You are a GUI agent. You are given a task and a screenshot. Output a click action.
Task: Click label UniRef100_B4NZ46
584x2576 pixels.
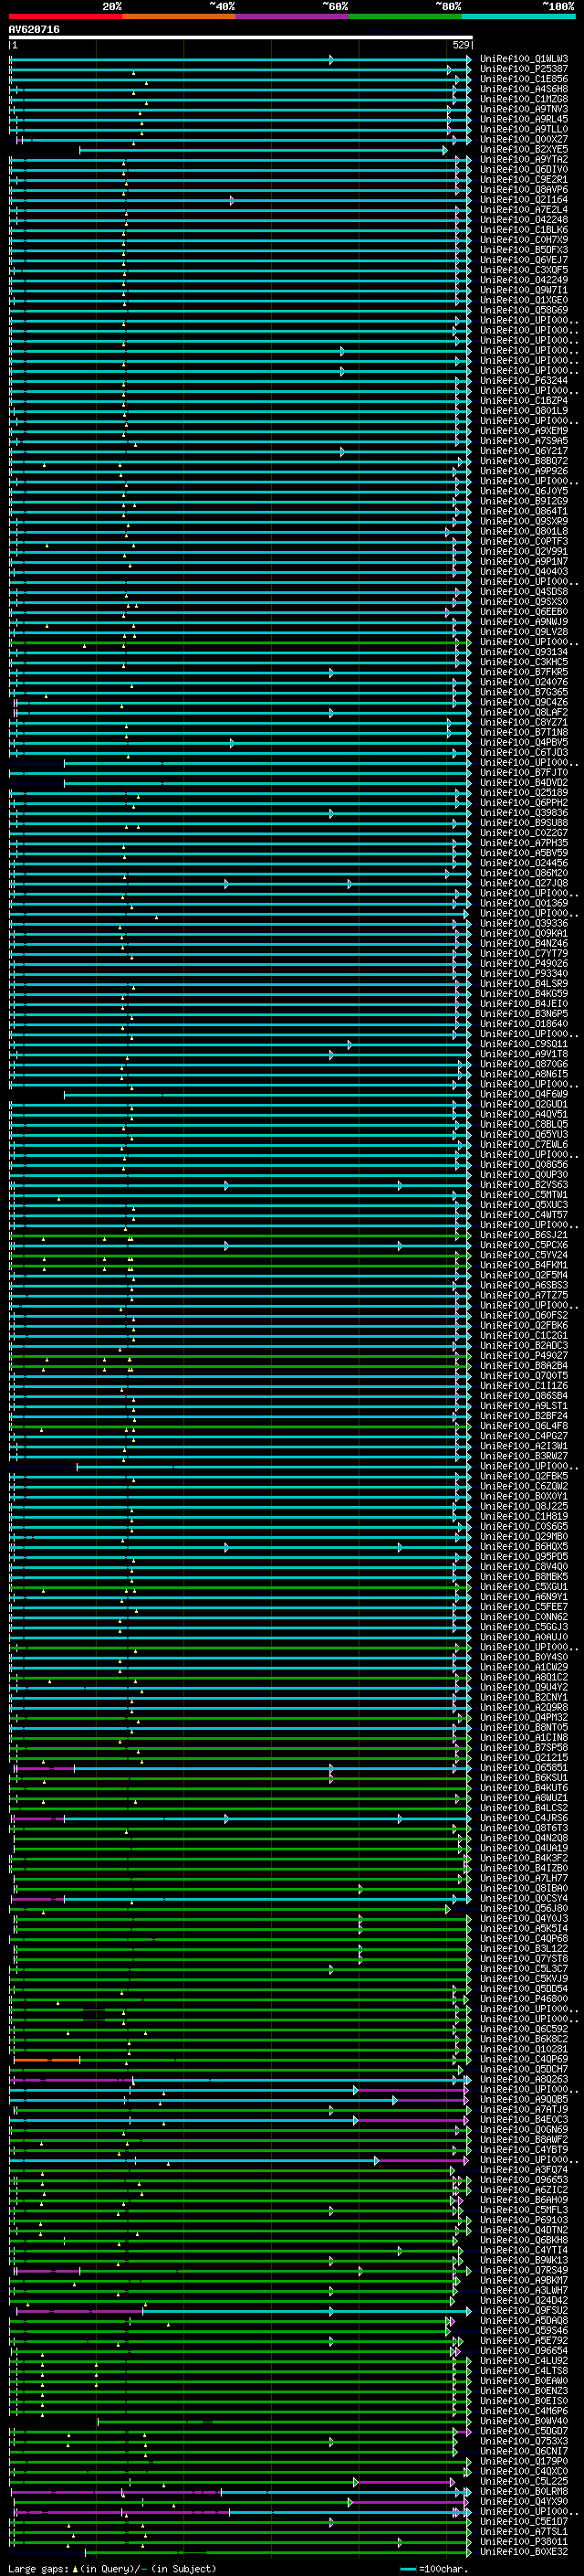pos(524,943)
